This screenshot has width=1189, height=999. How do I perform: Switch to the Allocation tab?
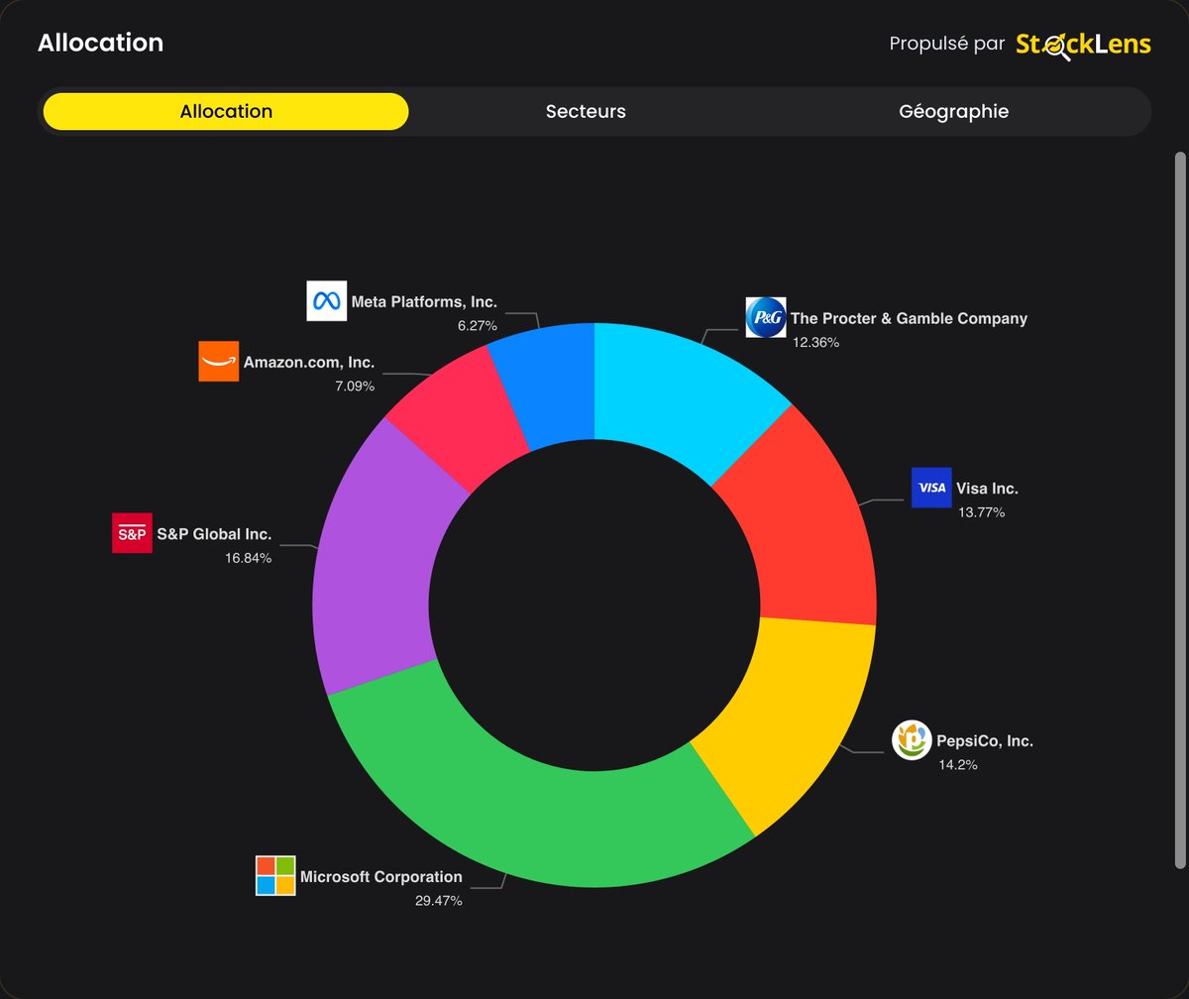[x=226, y=111]
